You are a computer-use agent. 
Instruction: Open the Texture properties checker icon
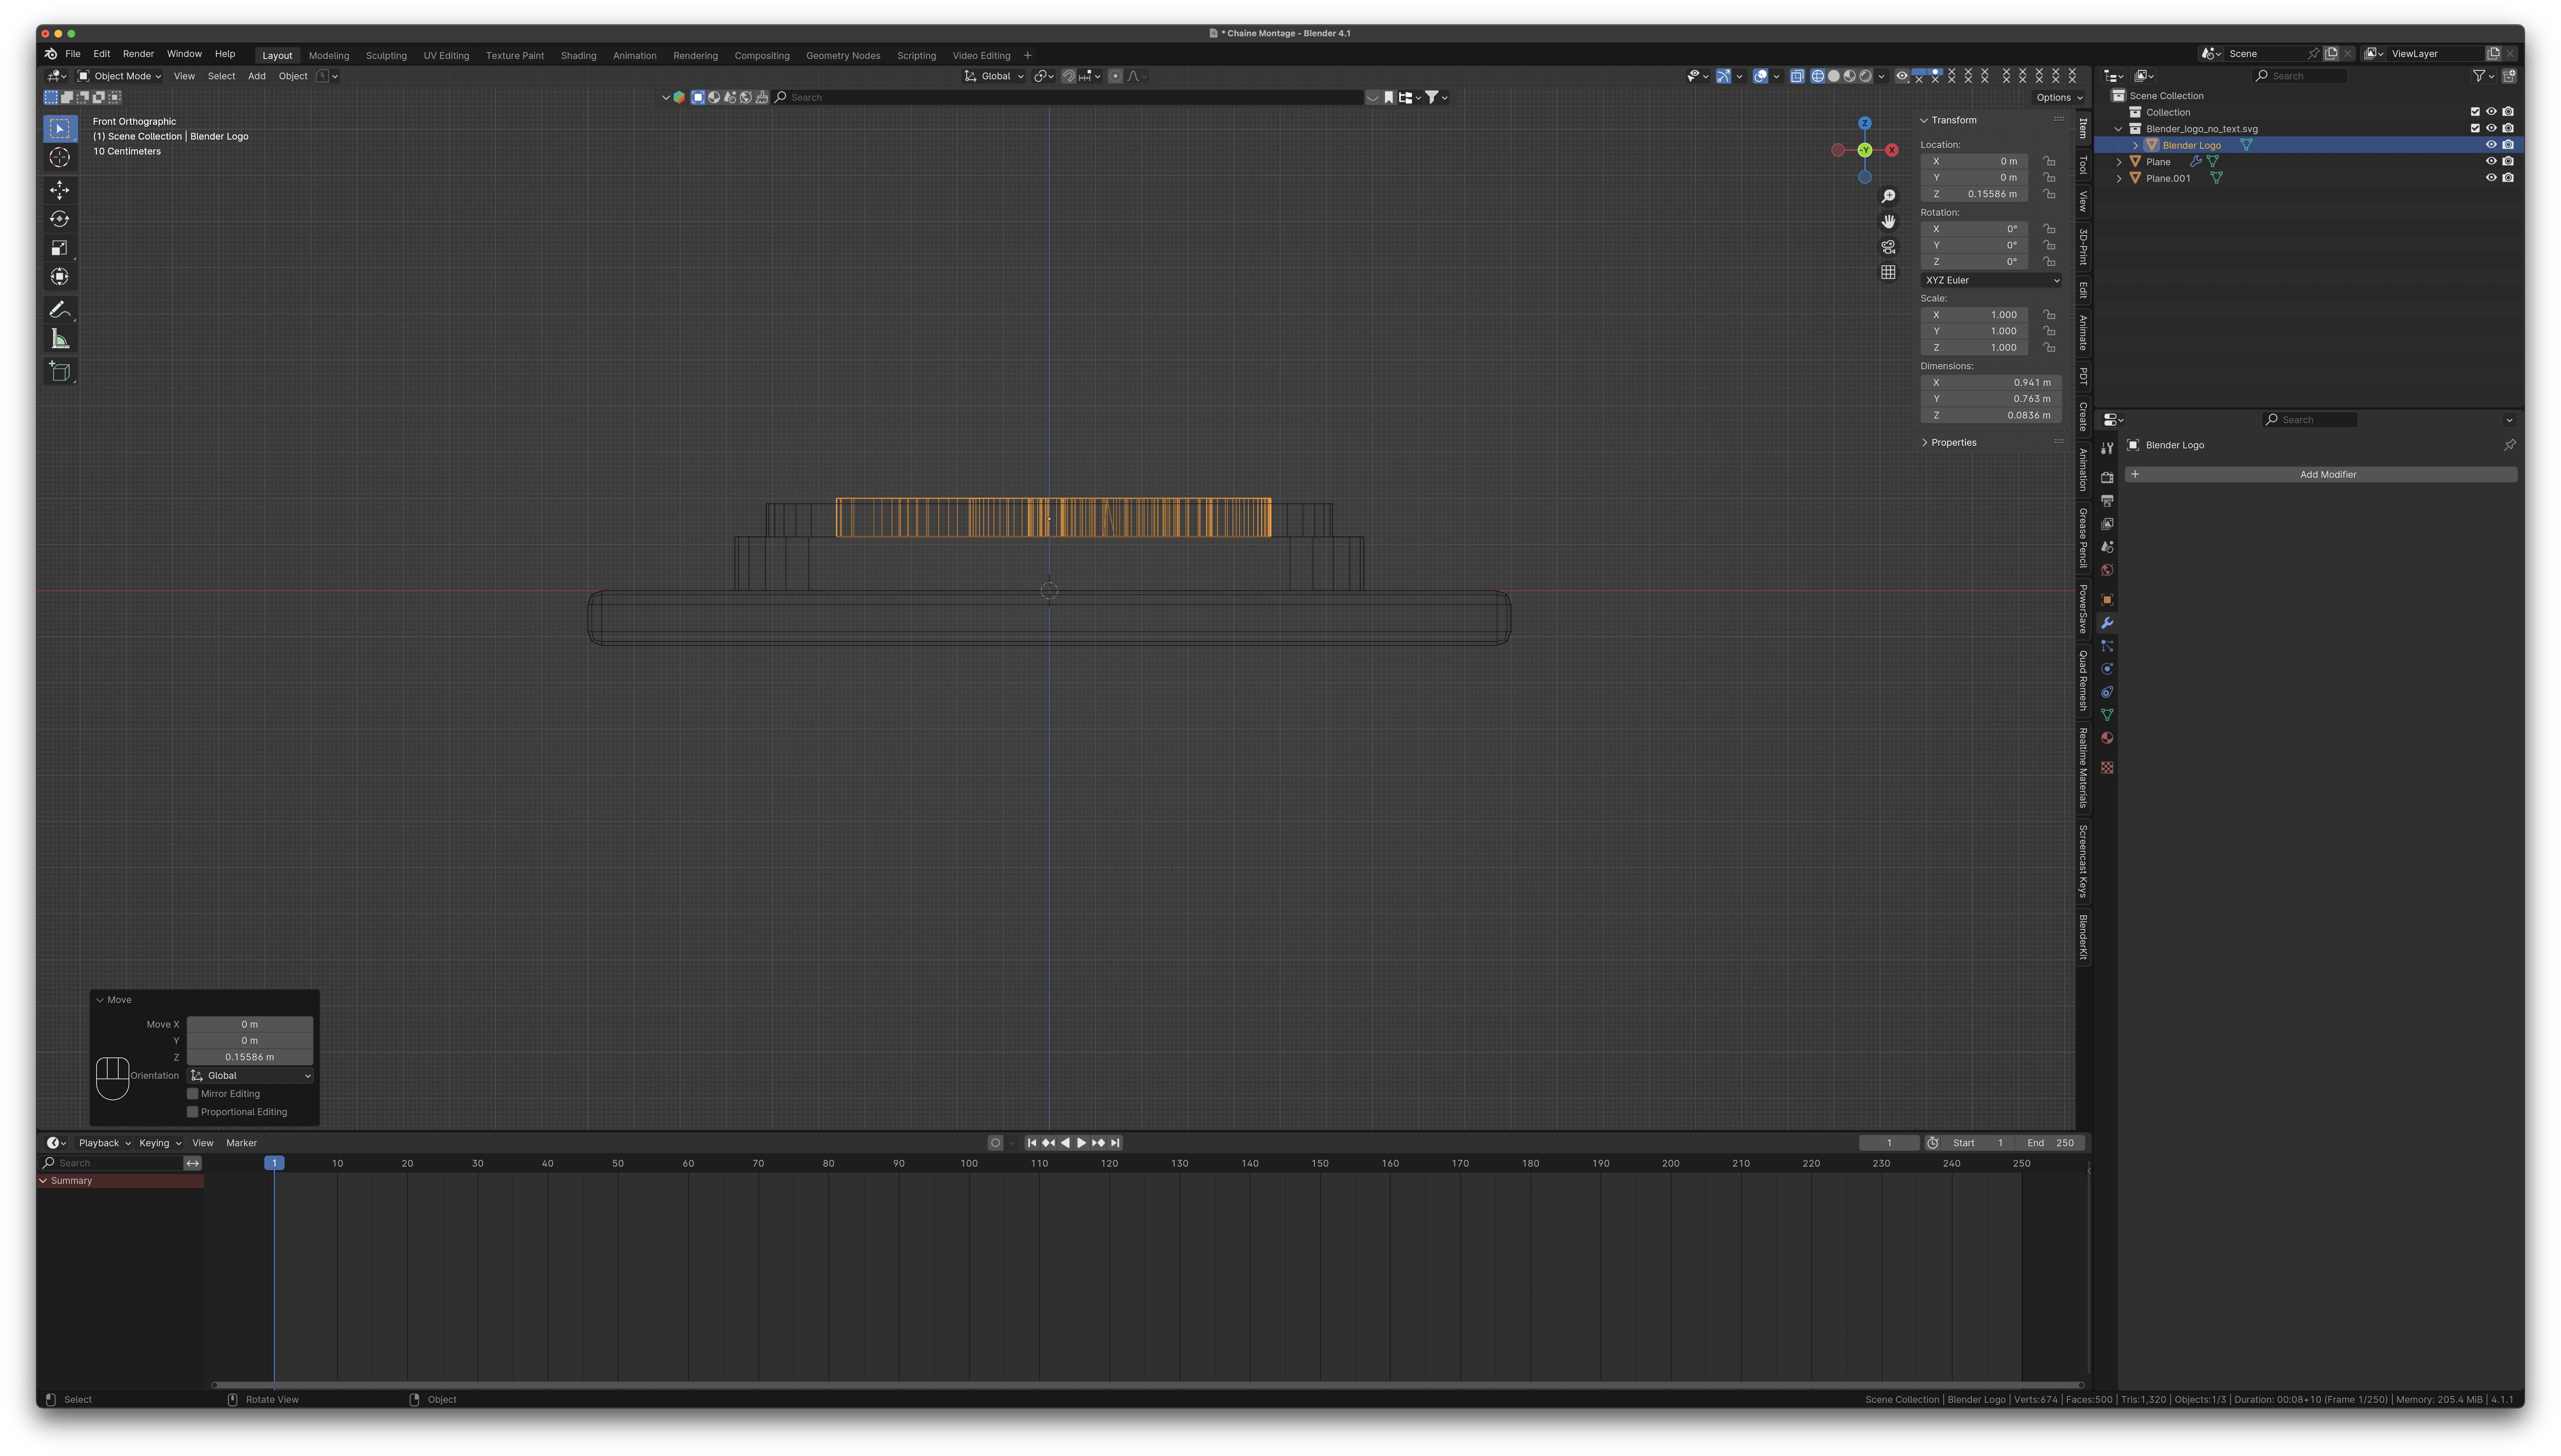pyautogui.click(x=2107, y=768)
